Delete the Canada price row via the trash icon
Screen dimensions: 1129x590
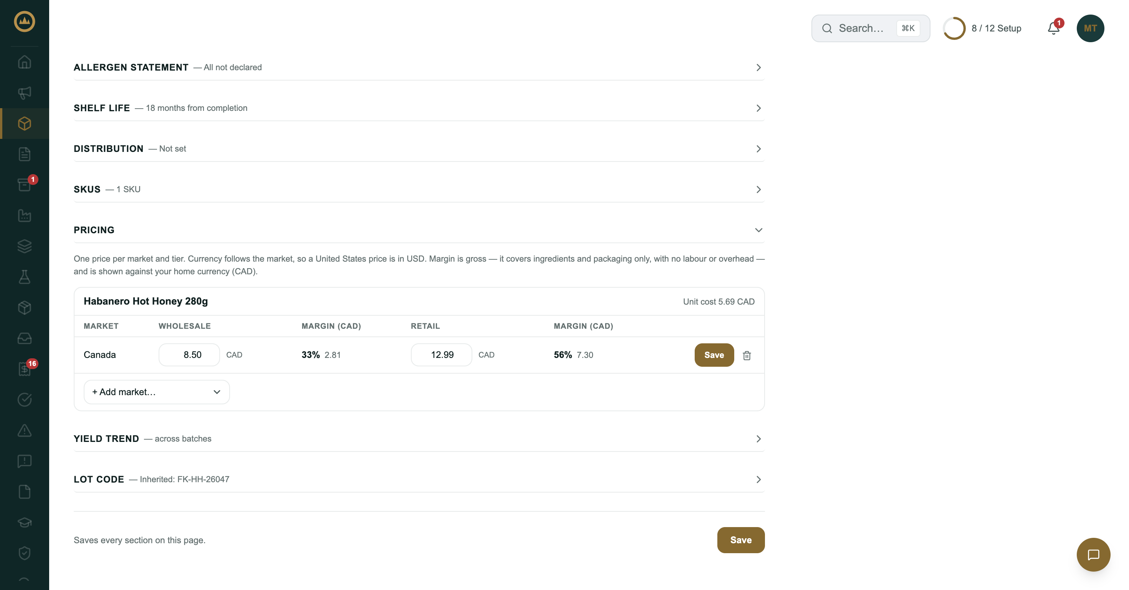pyautogui.click(x=747, y=355)
